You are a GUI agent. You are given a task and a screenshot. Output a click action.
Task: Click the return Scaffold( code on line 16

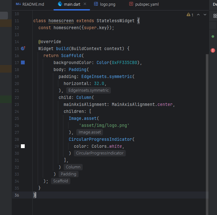tap(64, 56)
